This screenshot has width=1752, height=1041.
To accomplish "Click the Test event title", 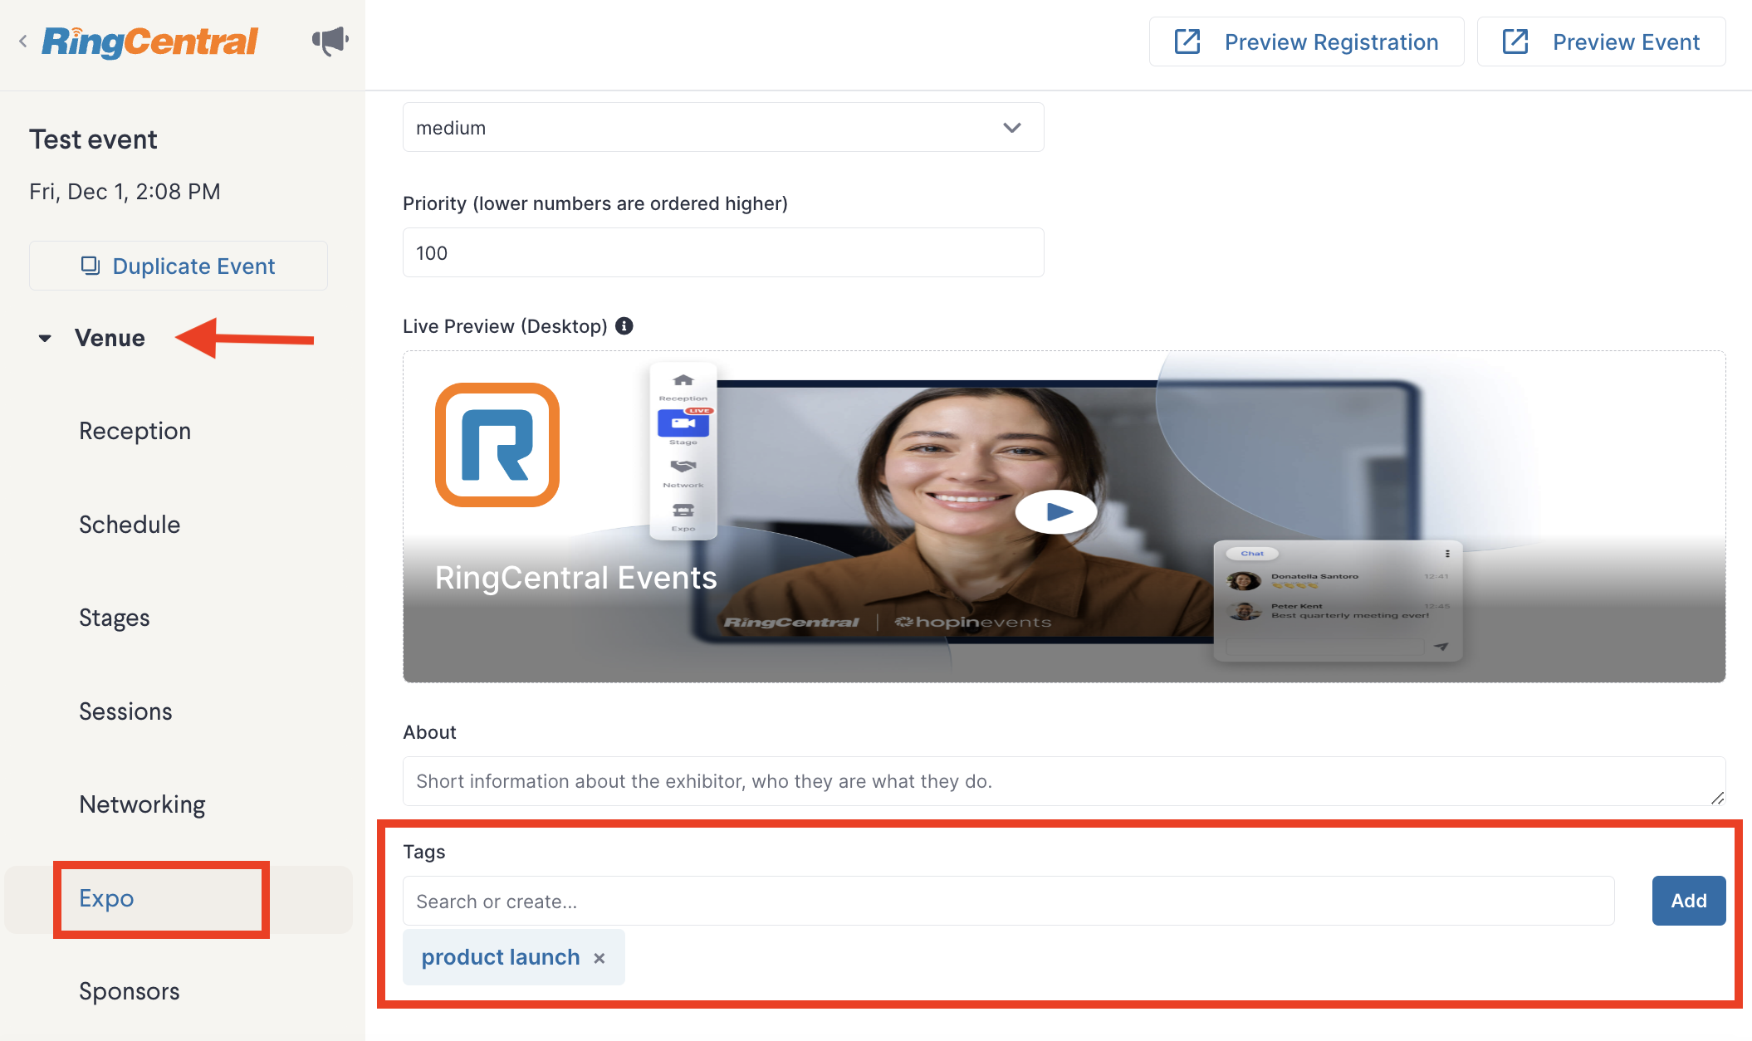I will (x=93, y=139).
